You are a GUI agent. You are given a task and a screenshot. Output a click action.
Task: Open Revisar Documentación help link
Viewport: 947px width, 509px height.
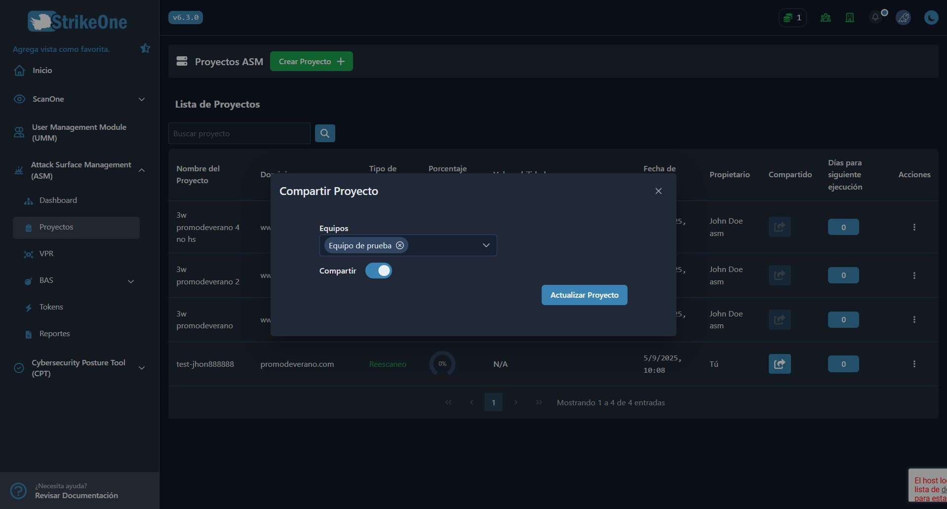click(77, 496)
